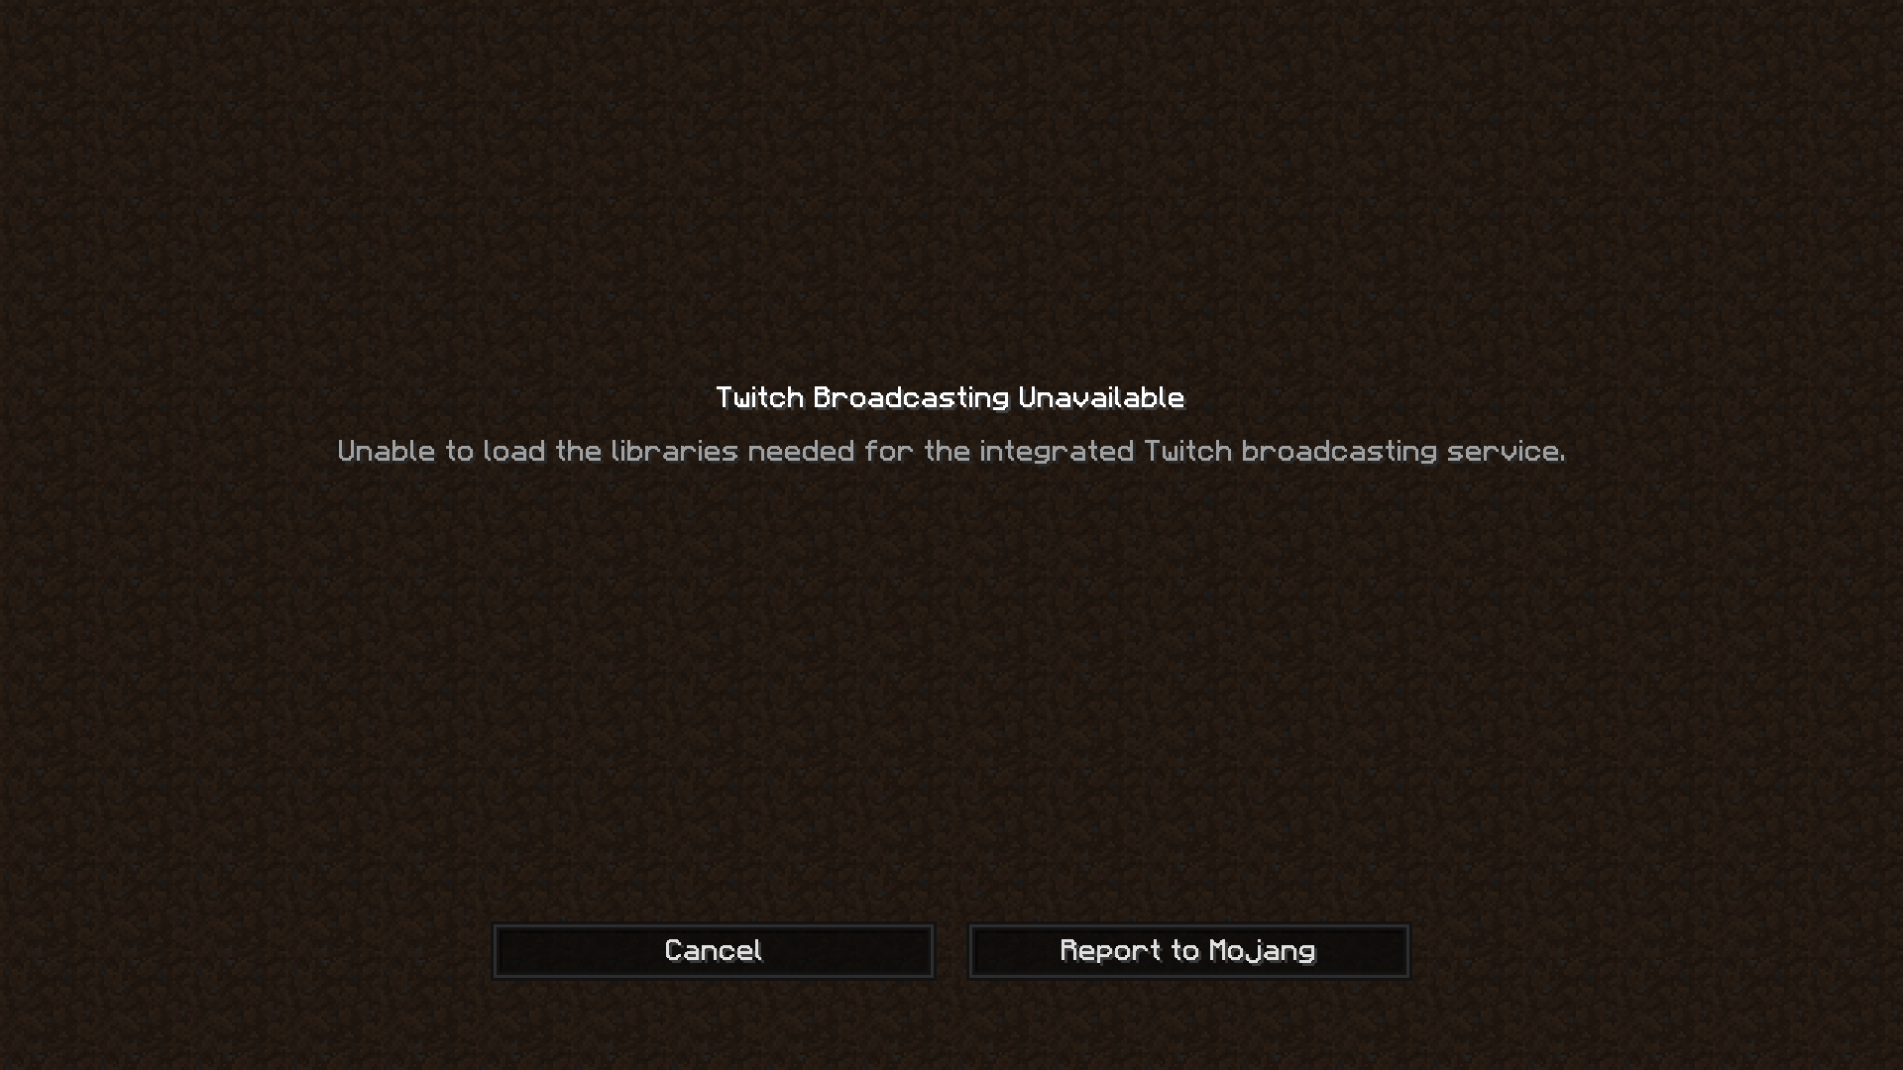Click the word Broadcasting in the title
The height and width of the screenshot is (1070, 1903).
point(911,398)
